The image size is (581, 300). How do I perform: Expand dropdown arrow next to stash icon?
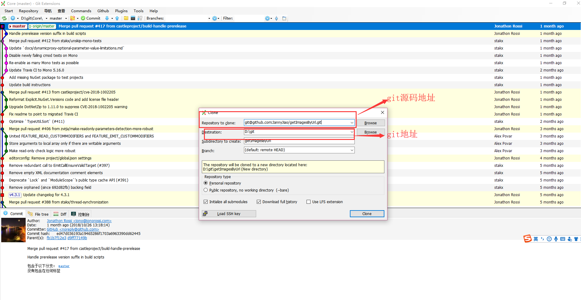78,18
